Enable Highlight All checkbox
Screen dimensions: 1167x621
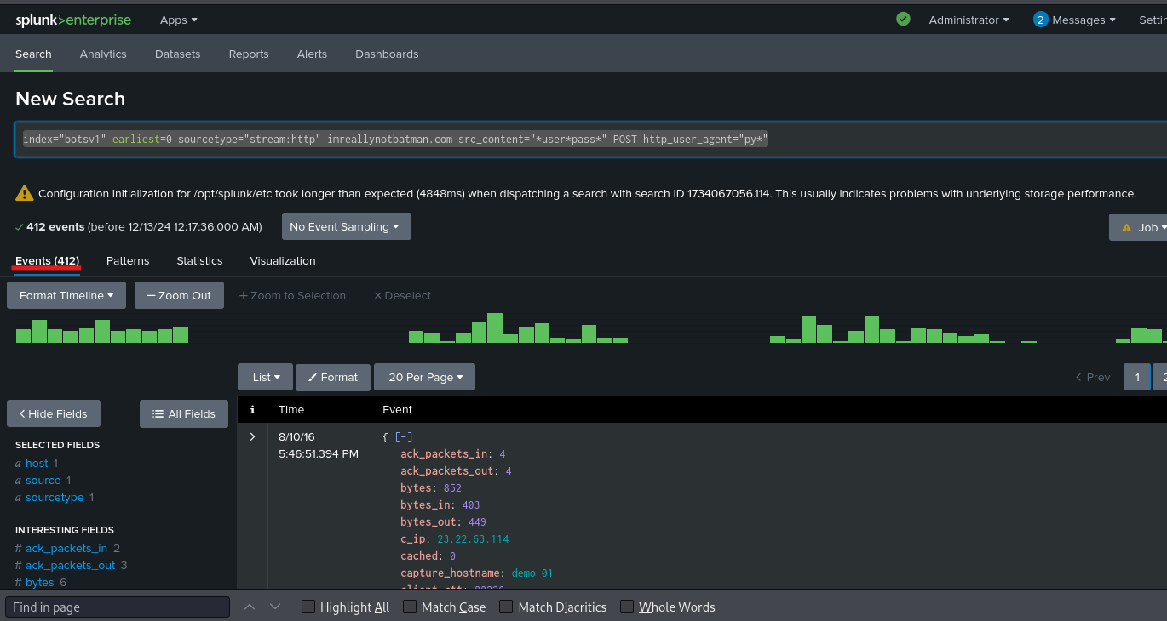tap(308, 607)
